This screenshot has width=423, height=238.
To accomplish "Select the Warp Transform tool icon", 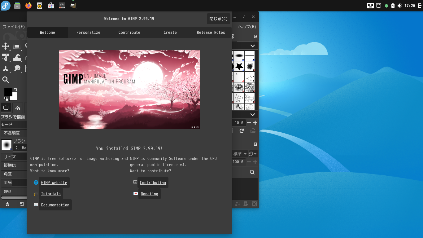I will pos(17,58).
